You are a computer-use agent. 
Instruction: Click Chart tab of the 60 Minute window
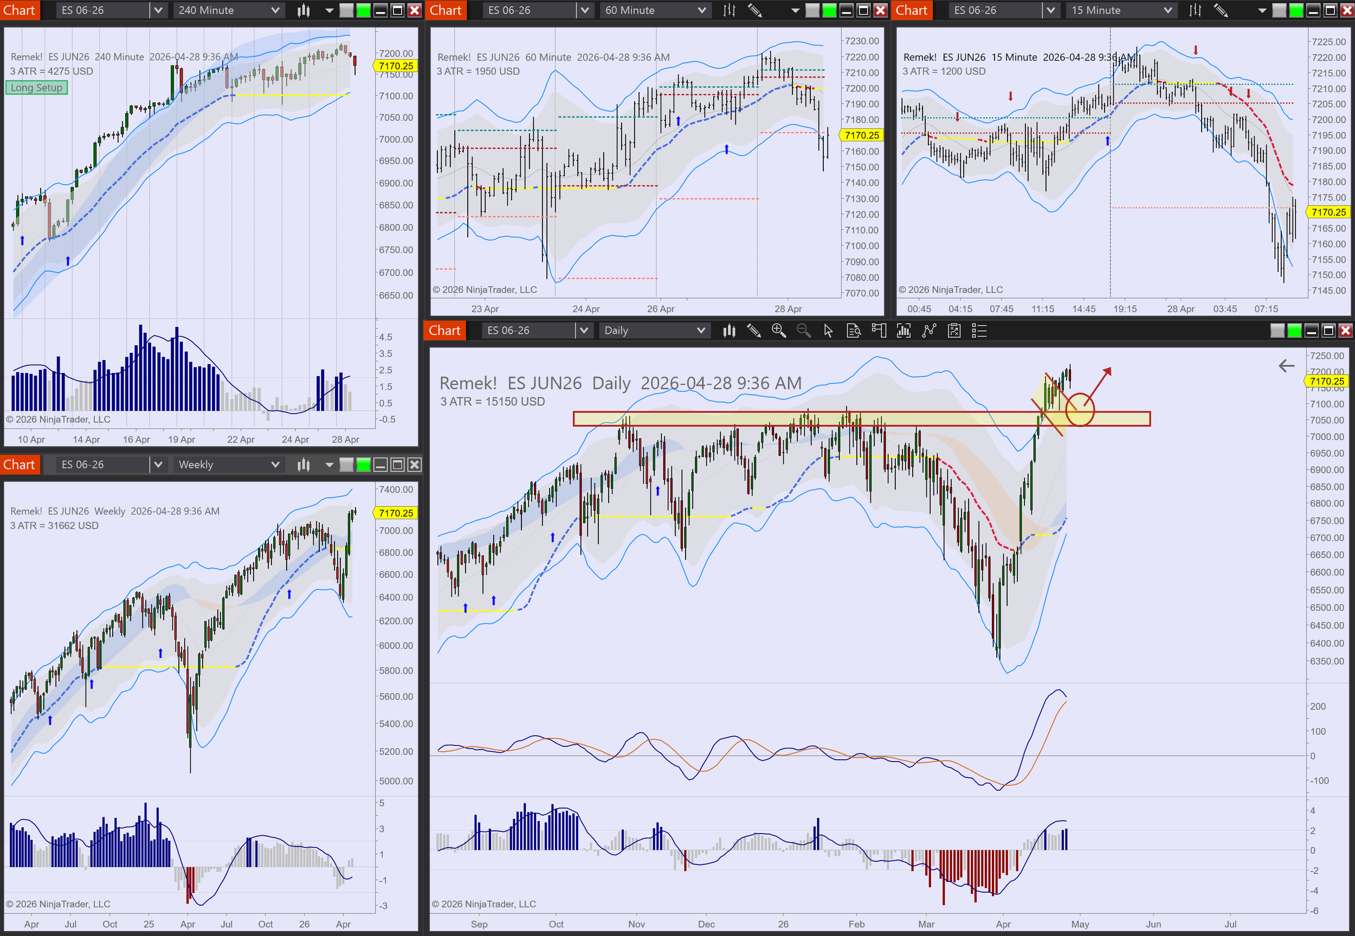pos(446,10)
